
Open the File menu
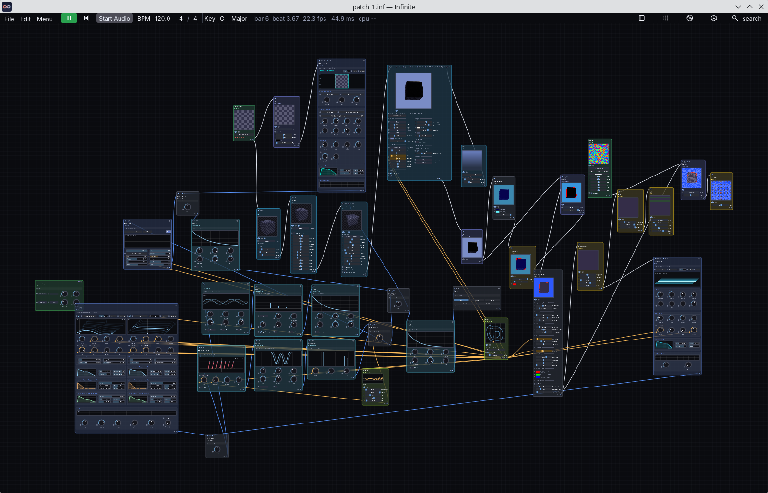pyautogui.click(x=9, y=19)
